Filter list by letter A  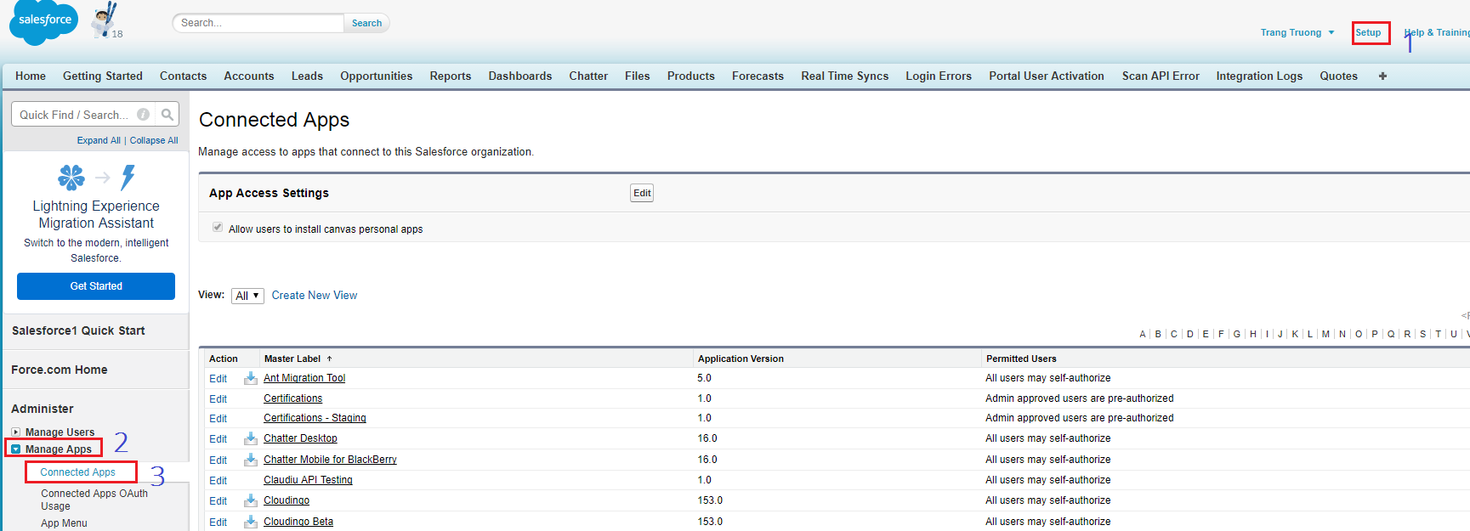coord(1143,334)
